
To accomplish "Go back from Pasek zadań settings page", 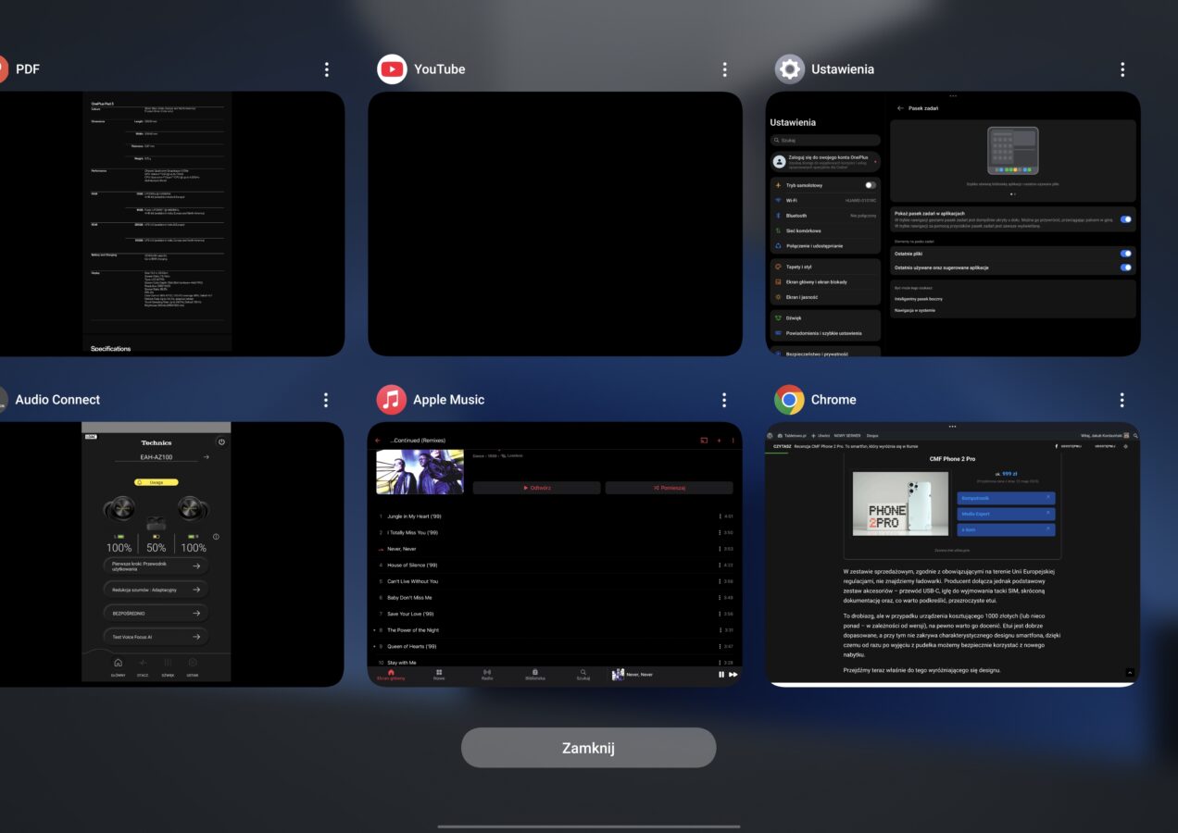I will point(900,108).
